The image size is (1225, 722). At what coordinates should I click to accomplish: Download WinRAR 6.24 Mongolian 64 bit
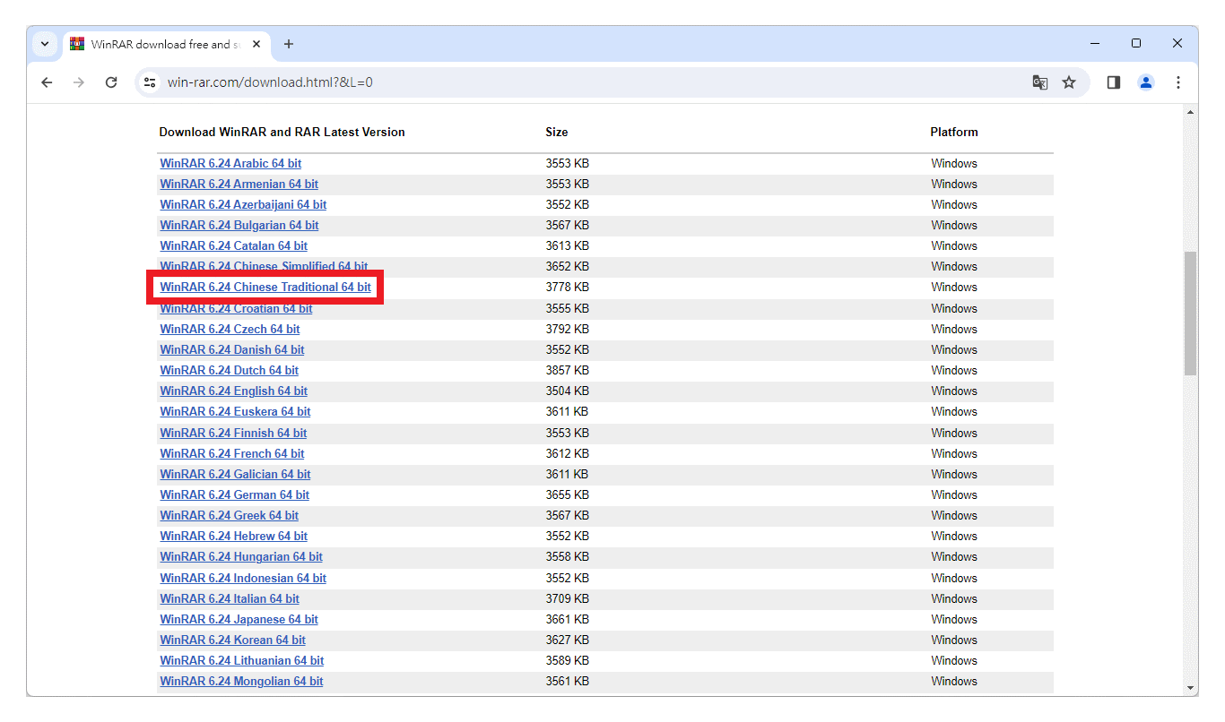[241, 681]
